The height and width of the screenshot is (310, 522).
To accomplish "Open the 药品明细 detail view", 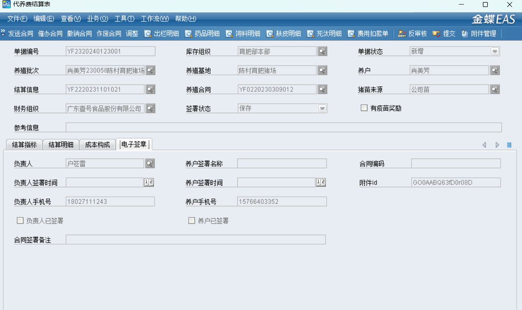I will [x=202, y=34].
